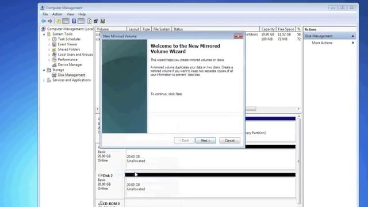Select Device Manager tree label
Screen dimensions: 368x207
[x=70, y=65]
